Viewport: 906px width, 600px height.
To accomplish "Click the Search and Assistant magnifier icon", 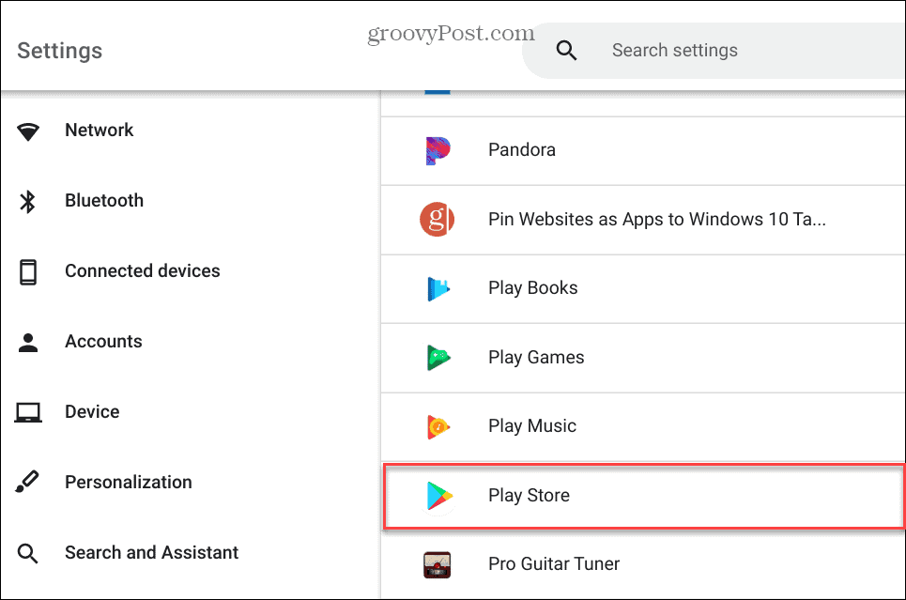I will 28,553.
